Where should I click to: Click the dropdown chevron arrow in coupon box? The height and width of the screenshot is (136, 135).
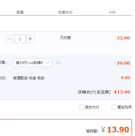(x=48, y=63)
